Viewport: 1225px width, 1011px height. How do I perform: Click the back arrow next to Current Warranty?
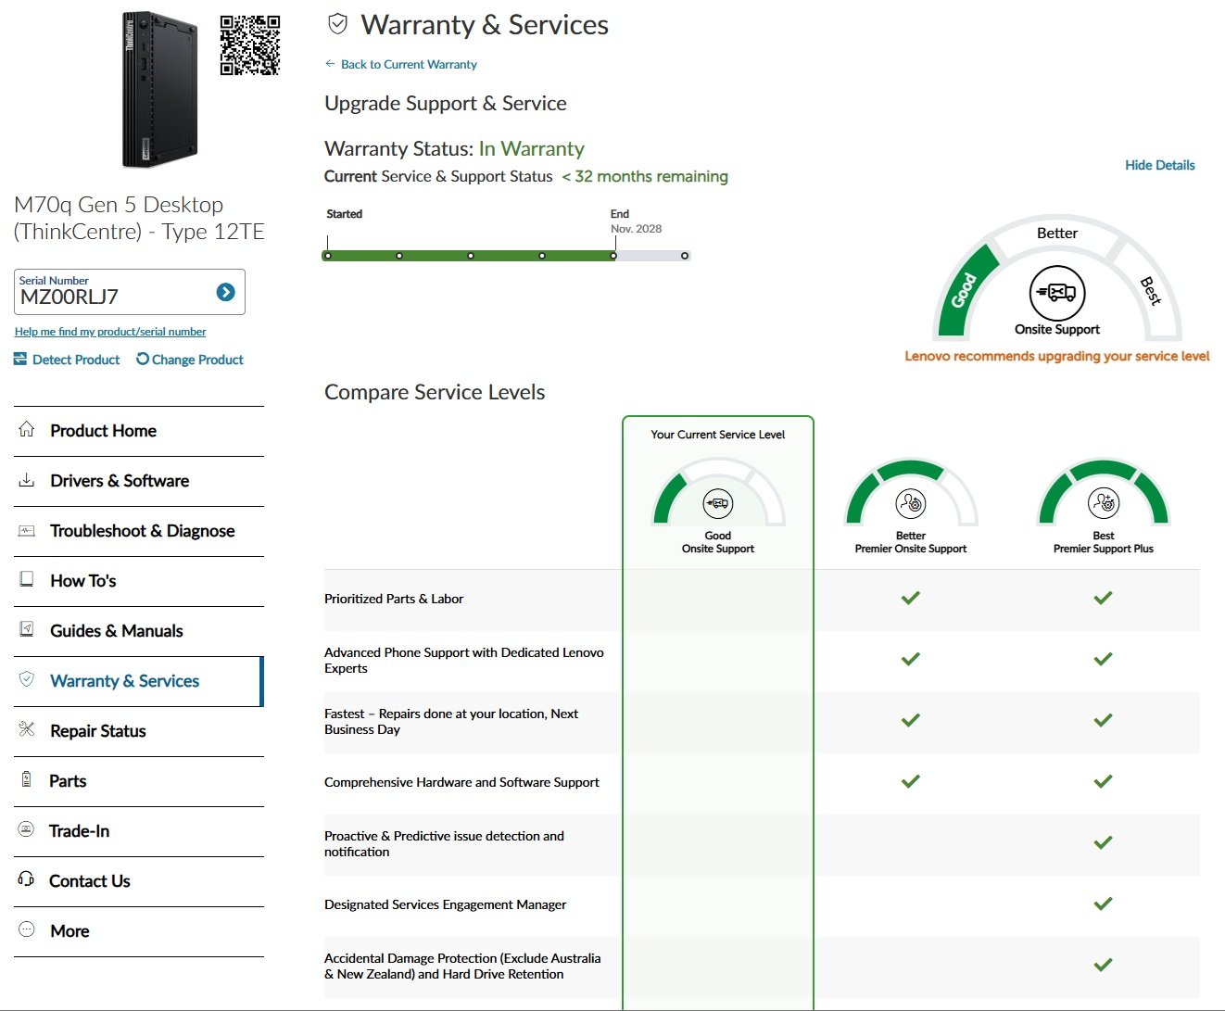(x=330, y=63)
